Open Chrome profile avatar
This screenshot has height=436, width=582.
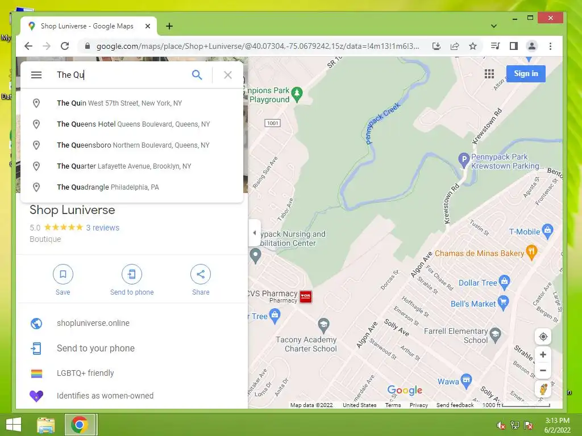click(x=532, y=46)
